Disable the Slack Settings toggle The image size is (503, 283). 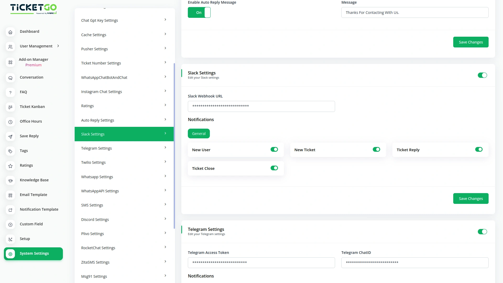click(482, 75)
